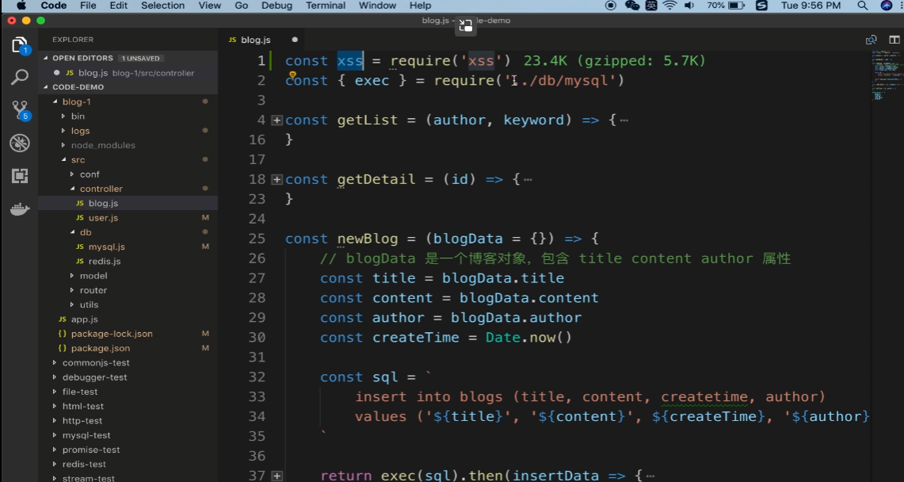Open app.js in the explorer
The height and width of the screenshot is (482, 904).
(x=128, y=319)
